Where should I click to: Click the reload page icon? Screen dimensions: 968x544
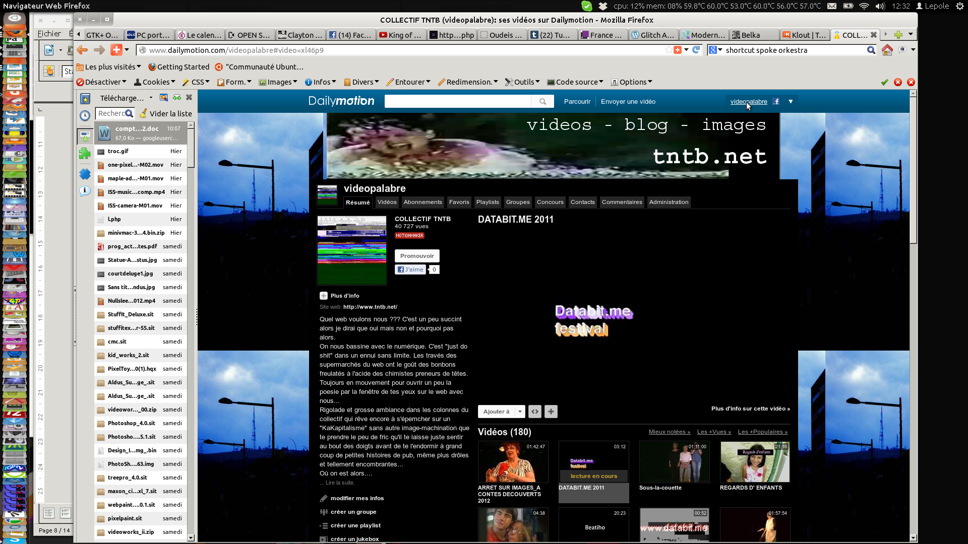[x=696, y=50]
